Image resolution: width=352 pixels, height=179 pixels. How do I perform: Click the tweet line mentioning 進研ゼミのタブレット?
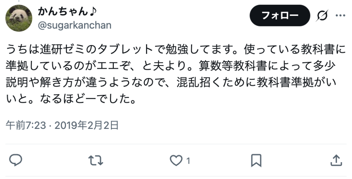point(176,49)
